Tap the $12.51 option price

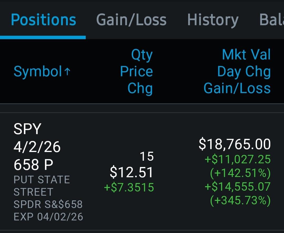point(131,173)
